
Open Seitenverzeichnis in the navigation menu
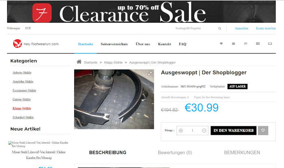(114, 44)
